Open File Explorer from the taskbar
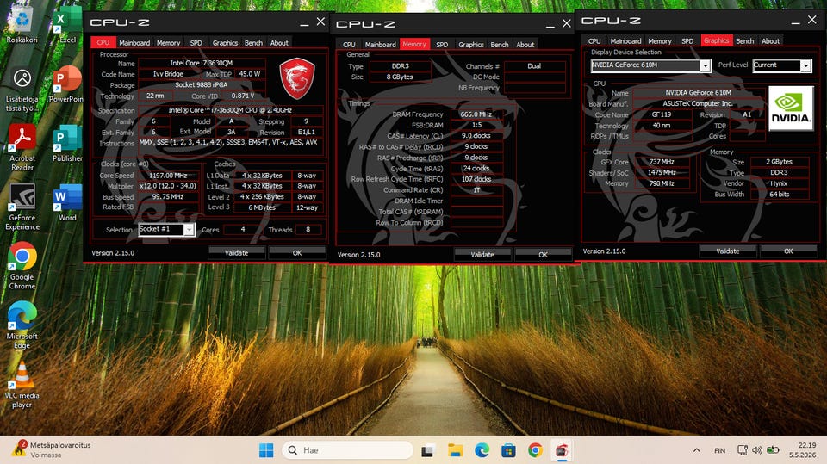Viewport: 827px width, 464px height. pyautogui.click(x=455, y=450)
